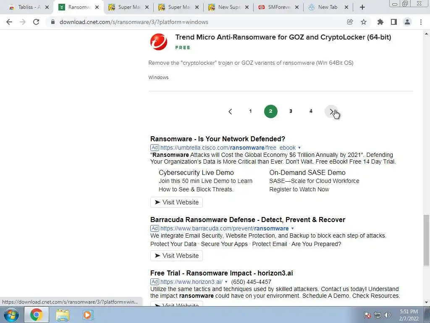Click the page vertical scrollbar thumb

[426, 240]
